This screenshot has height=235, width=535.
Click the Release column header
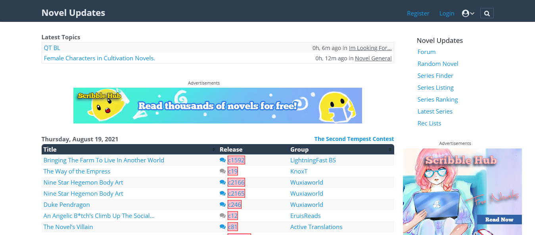click(x=231, y=150)
